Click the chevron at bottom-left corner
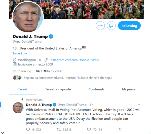151x134 pixels. [3, 133]
